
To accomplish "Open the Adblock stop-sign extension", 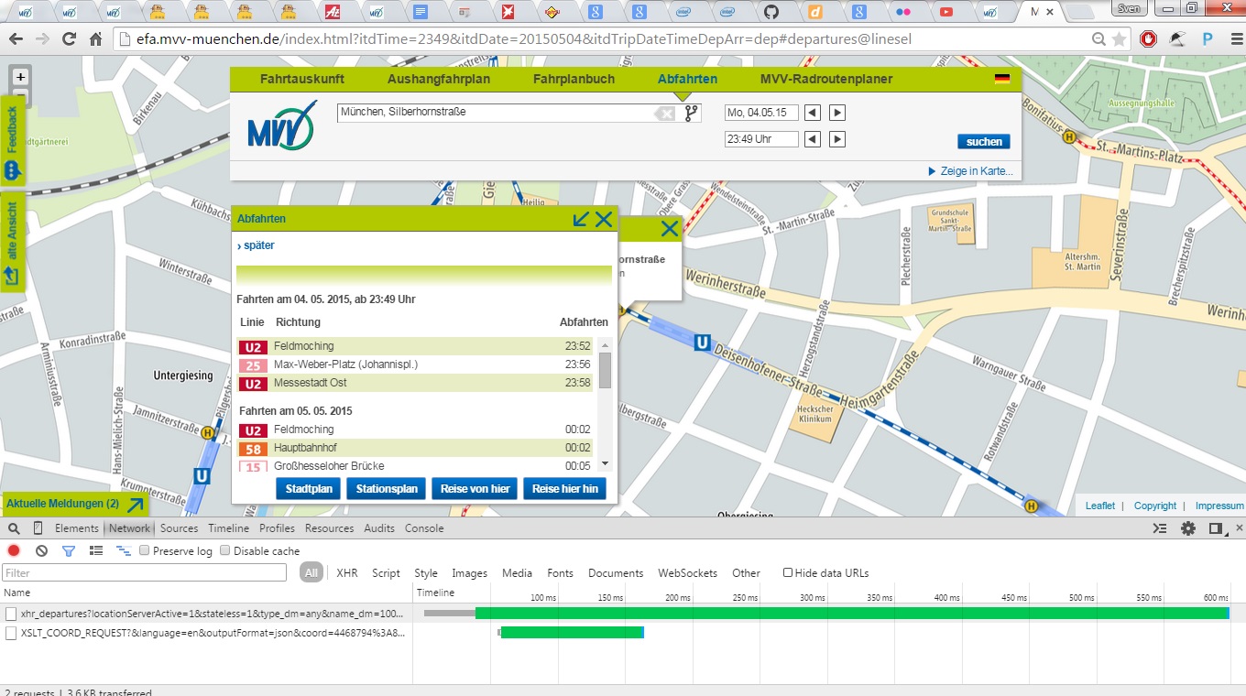I will point(1148,39).
